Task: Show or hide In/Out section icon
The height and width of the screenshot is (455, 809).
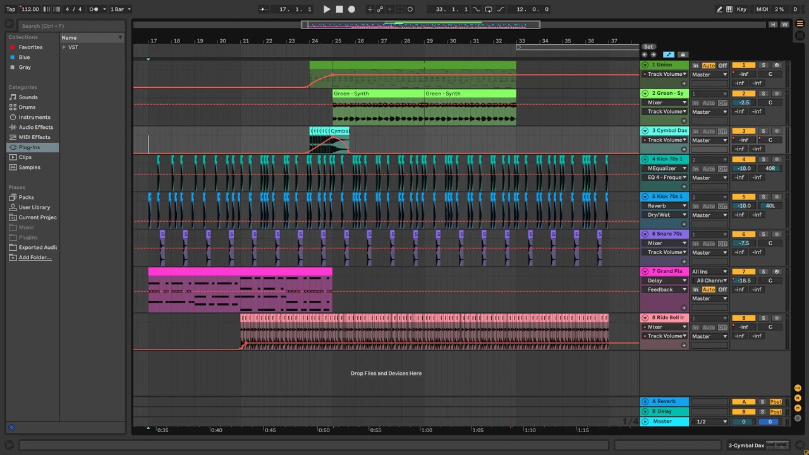Action: pos(798,388)
